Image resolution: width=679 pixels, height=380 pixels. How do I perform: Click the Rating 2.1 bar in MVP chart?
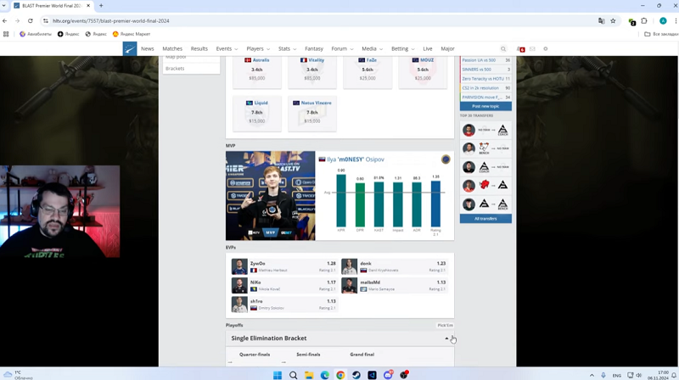(x=435, y=204)
